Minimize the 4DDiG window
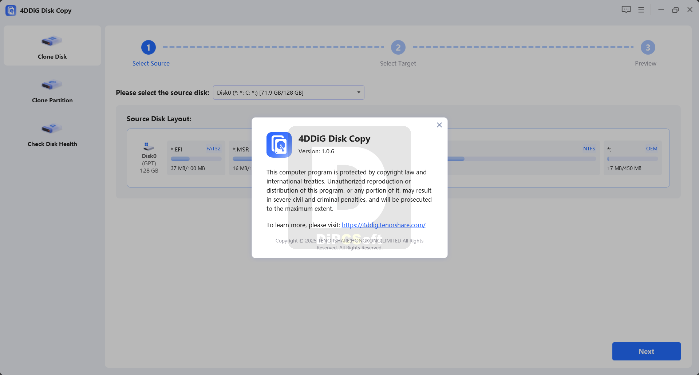 (x=661, y=10)
